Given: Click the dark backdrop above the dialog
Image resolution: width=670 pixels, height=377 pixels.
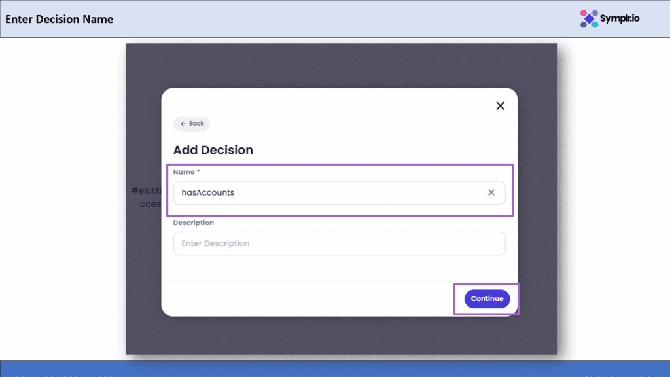Looking at the screenshot, I should (340, 65).
